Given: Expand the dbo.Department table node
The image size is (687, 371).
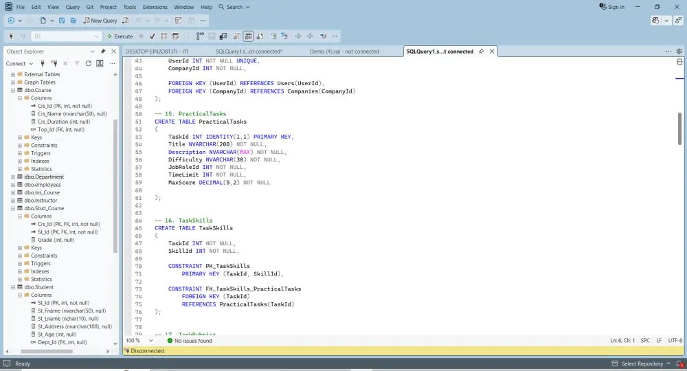Looking at the screenshot, I should 12,177.
